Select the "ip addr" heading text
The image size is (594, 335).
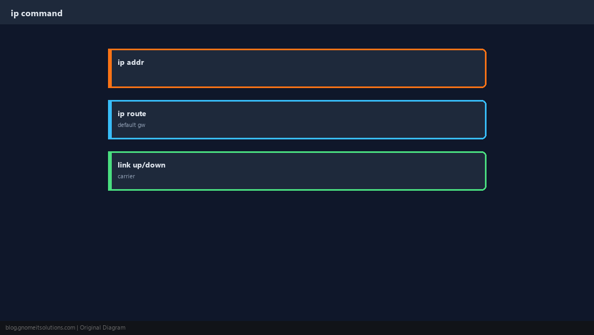(x=131, y=63)
